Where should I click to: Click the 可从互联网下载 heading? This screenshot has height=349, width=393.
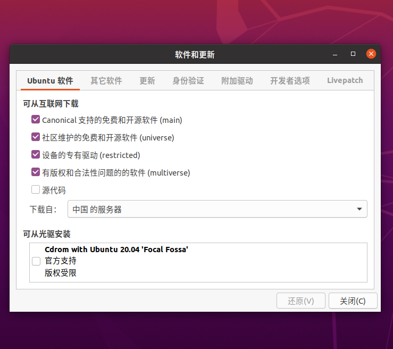pos(51,104)
